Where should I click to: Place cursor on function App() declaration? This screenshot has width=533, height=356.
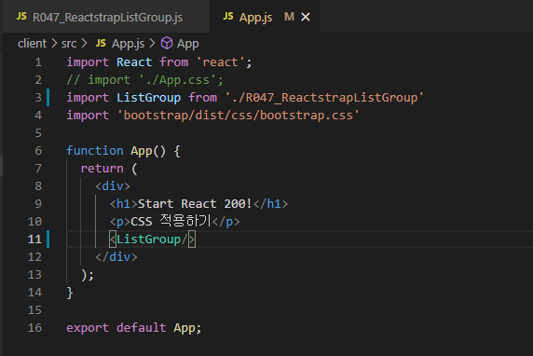[123, 151]
